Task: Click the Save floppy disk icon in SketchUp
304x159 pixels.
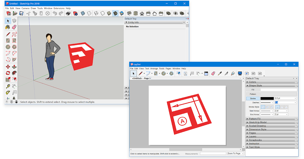Action: tap(21, 13)
